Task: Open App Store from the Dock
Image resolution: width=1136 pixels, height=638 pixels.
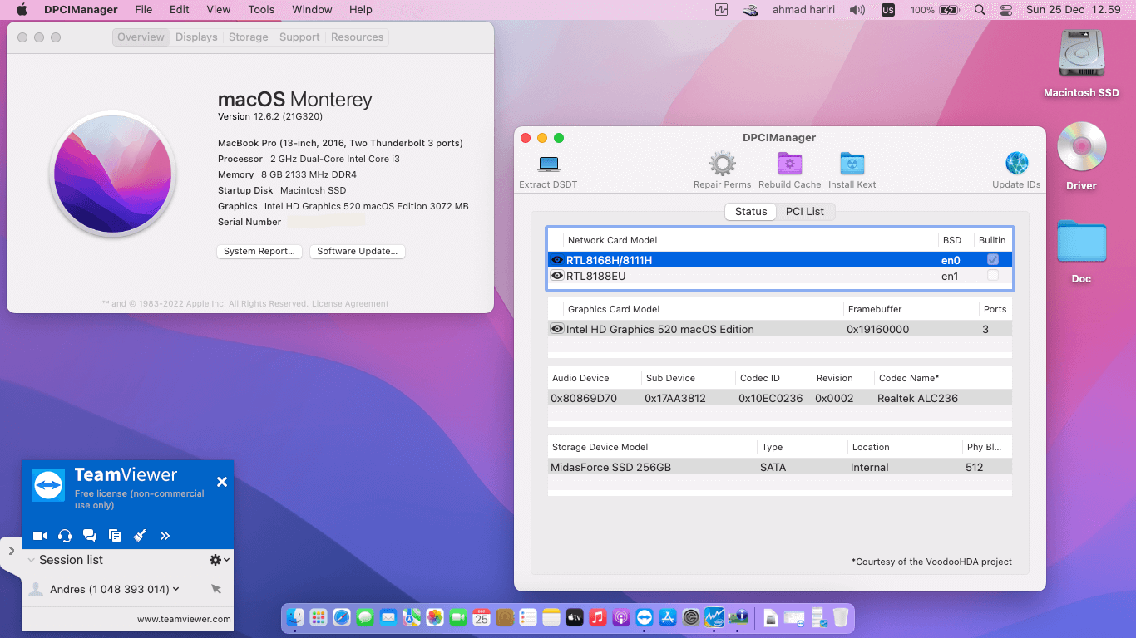Action: coord(668,617)
